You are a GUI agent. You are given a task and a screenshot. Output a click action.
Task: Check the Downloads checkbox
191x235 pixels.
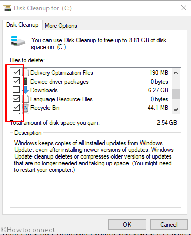coord(16,90)
